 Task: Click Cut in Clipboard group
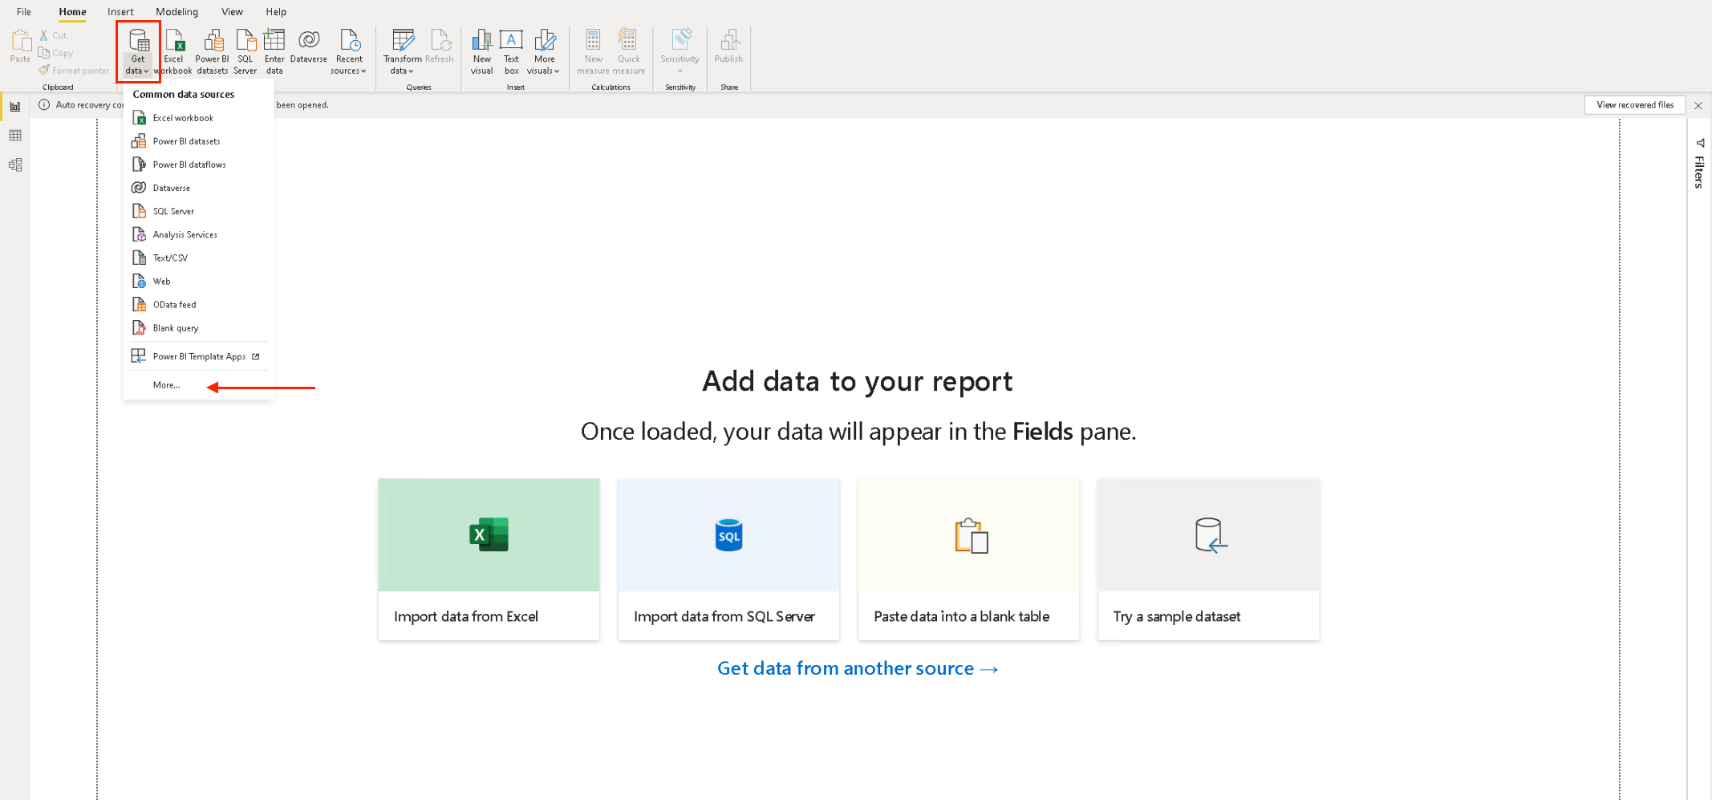pos(54,35)
